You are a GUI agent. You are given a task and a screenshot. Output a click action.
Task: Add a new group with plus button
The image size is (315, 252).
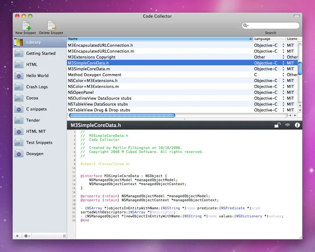click(17, 236)
